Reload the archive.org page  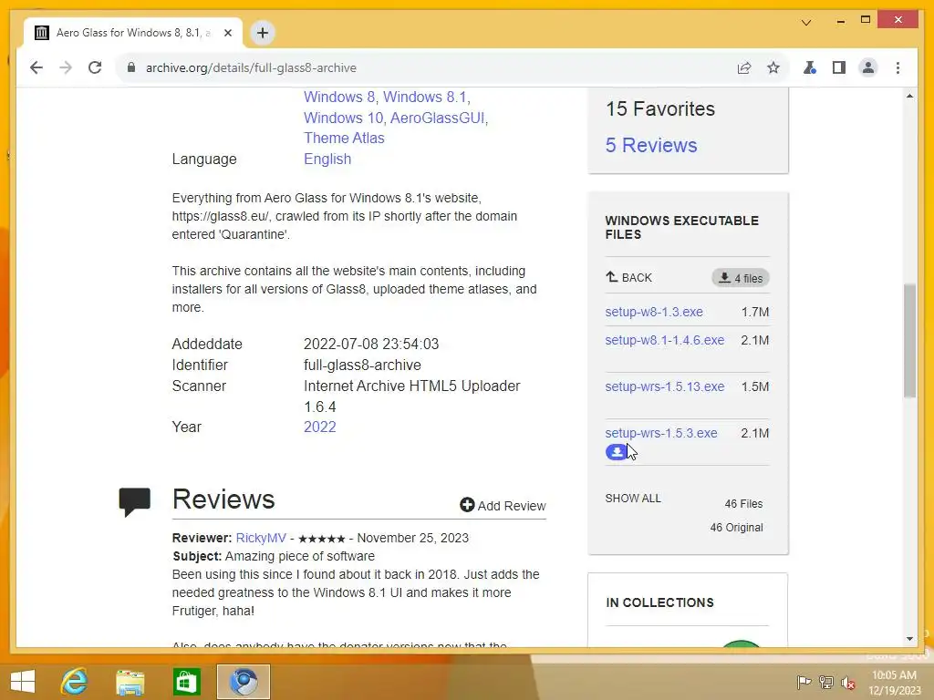click(95, 67)
